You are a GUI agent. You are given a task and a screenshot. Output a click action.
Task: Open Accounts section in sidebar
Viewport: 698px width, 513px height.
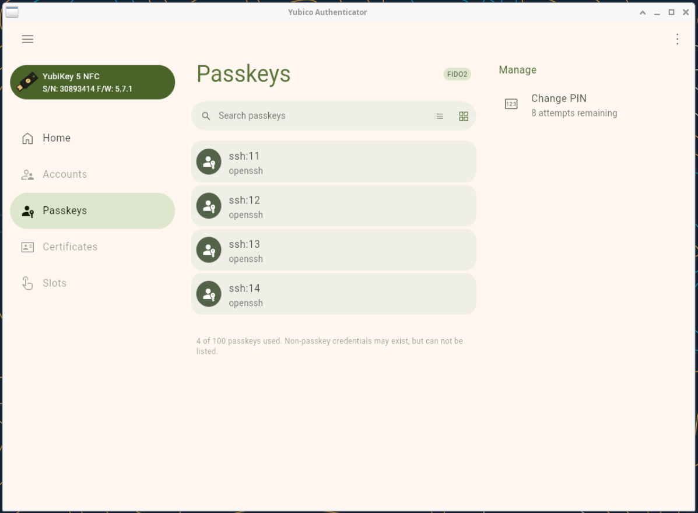[93, 174]
